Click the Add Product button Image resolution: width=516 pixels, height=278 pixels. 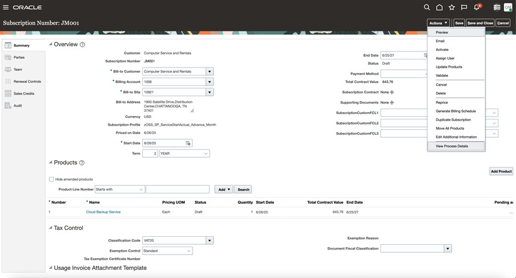(x=501, y=171)
